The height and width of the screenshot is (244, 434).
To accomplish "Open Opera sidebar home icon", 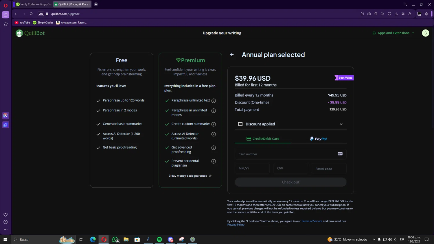I will point(5,15).
